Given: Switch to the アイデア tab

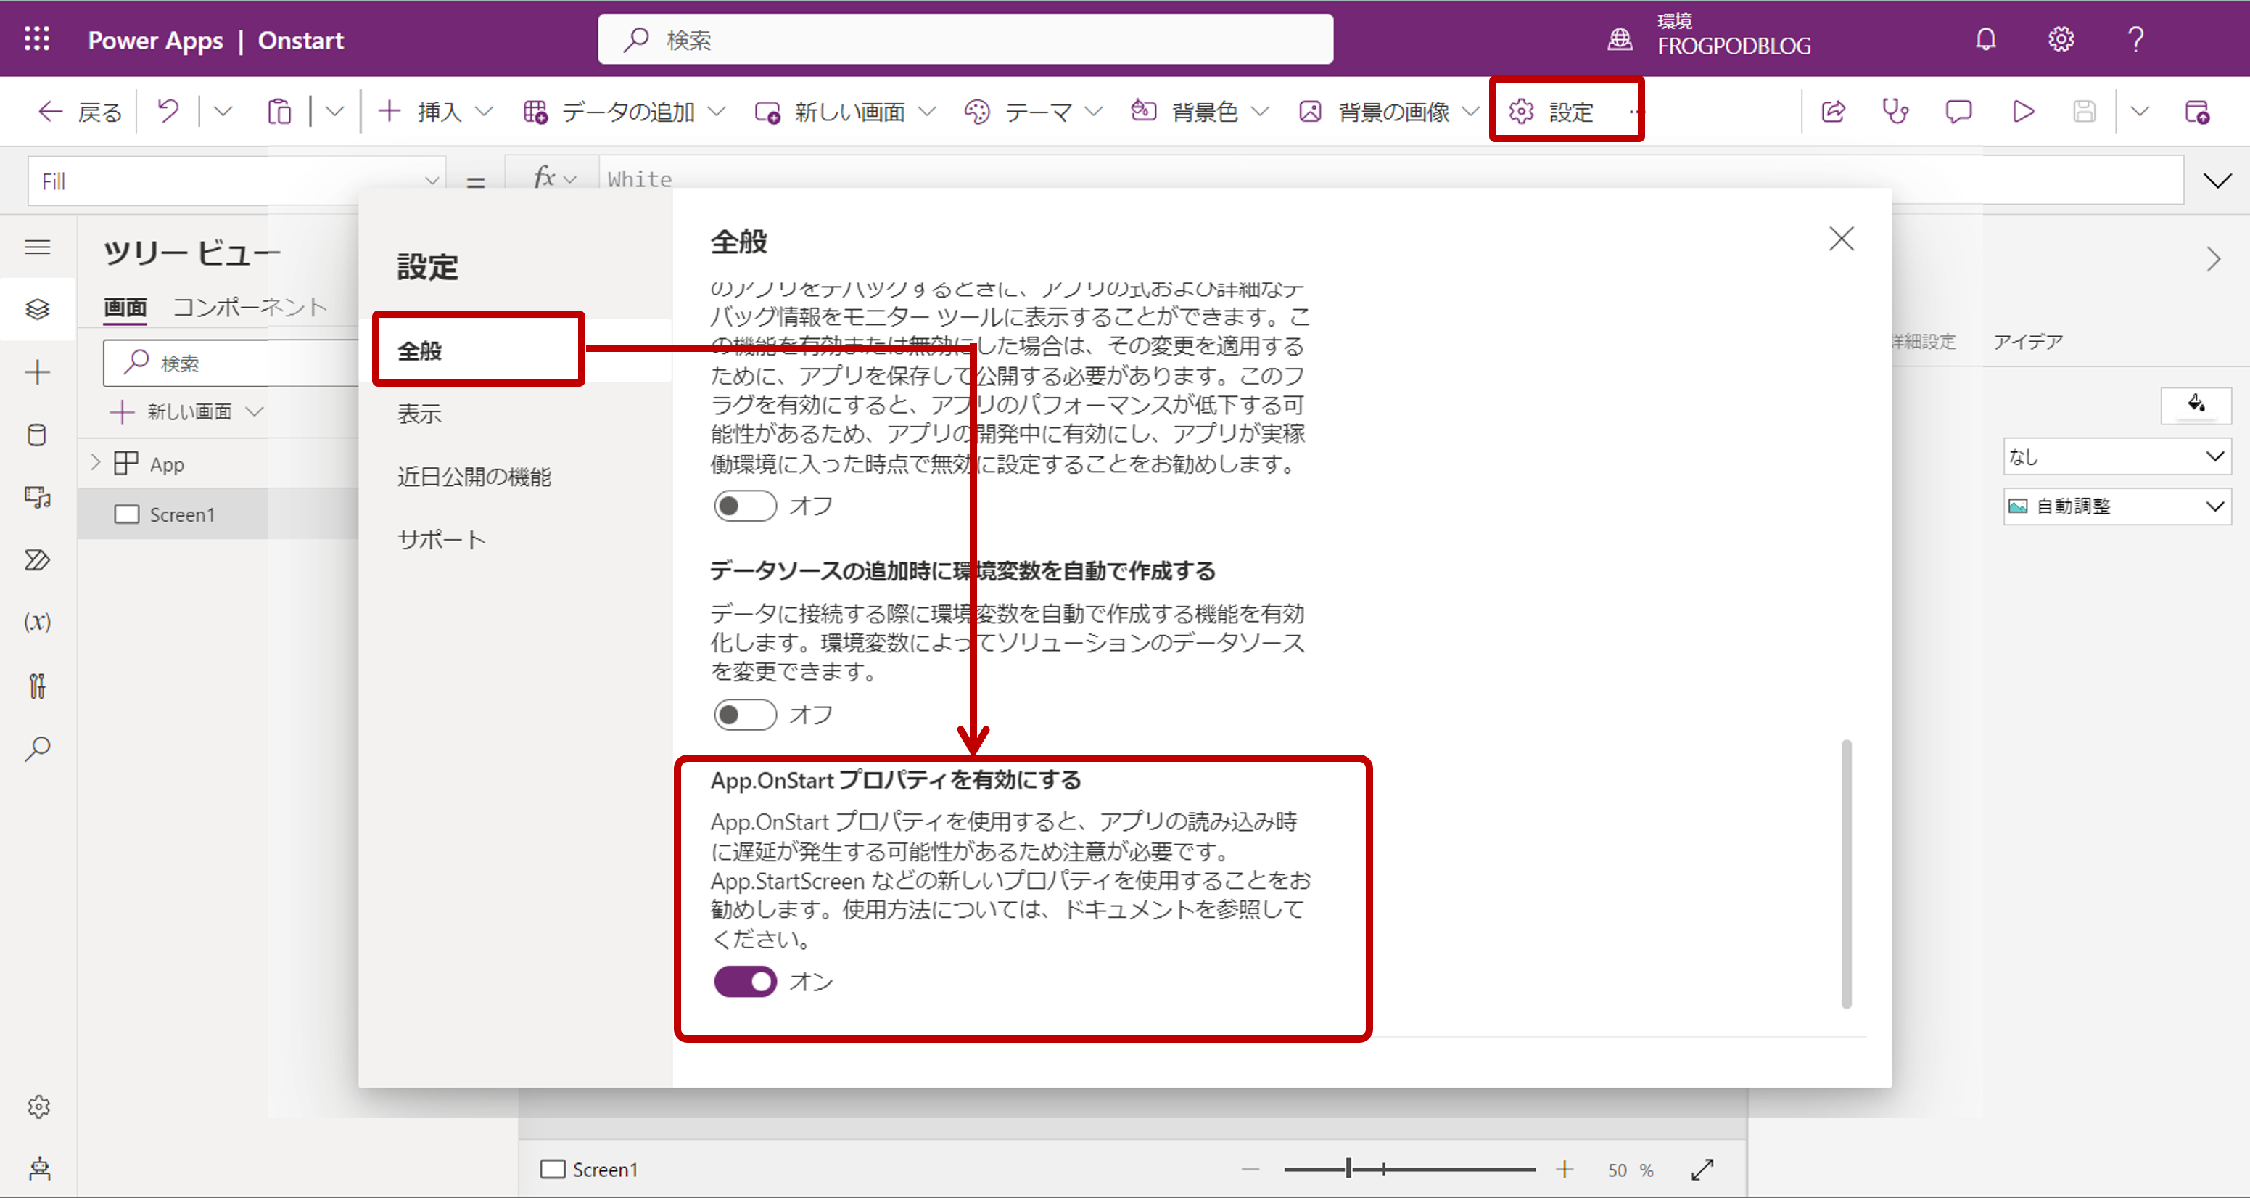Looking at the screenshot, I should pos(2027,341).
